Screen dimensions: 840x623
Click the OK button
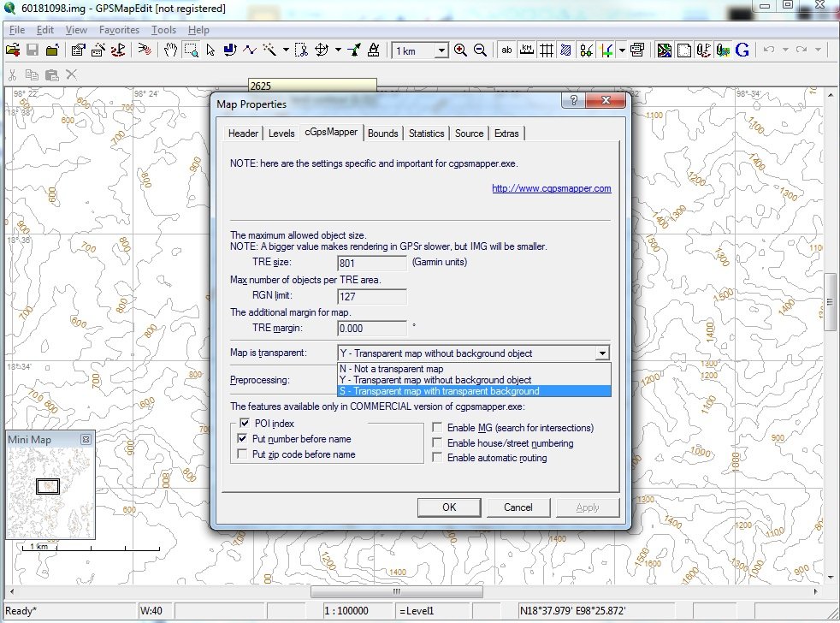tap(449, 507)
